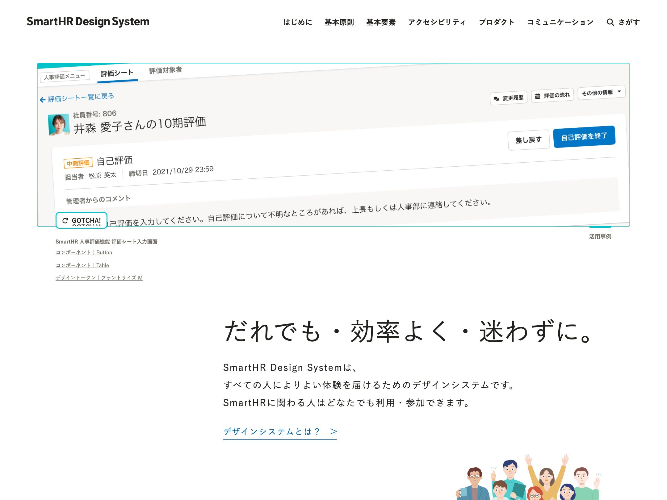
Task: Click the GOTCHA! button text
Action: (86, 220)
